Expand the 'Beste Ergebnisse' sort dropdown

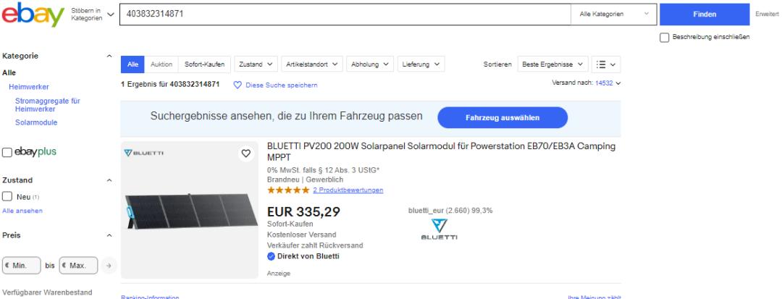553,64
